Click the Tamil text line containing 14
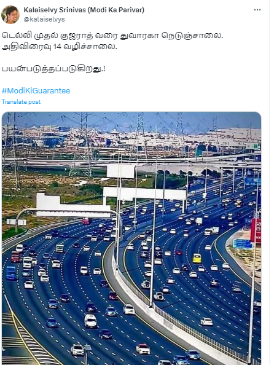 pos(60,47)
